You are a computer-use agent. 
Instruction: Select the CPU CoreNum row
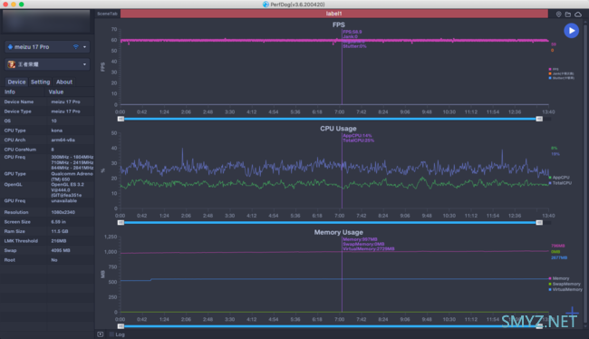(47, 150)
